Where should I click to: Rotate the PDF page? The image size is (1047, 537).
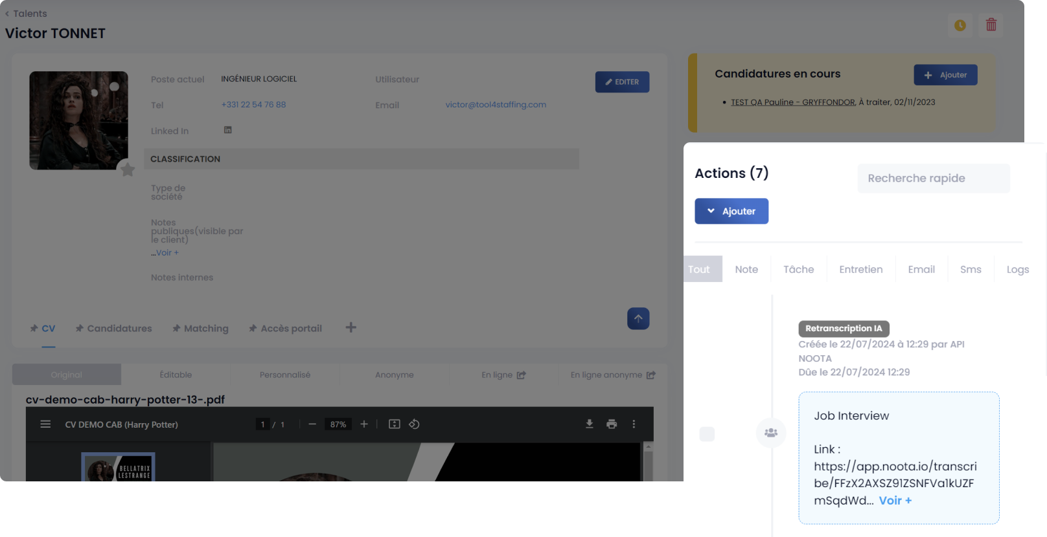pos(414,424)
